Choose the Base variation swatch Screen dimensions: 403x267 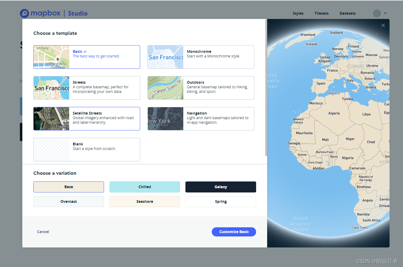click(69, 187)
